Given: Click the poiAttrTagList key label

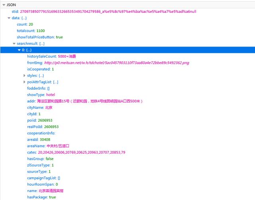Looking at the screenshot, I should point(39,82).
